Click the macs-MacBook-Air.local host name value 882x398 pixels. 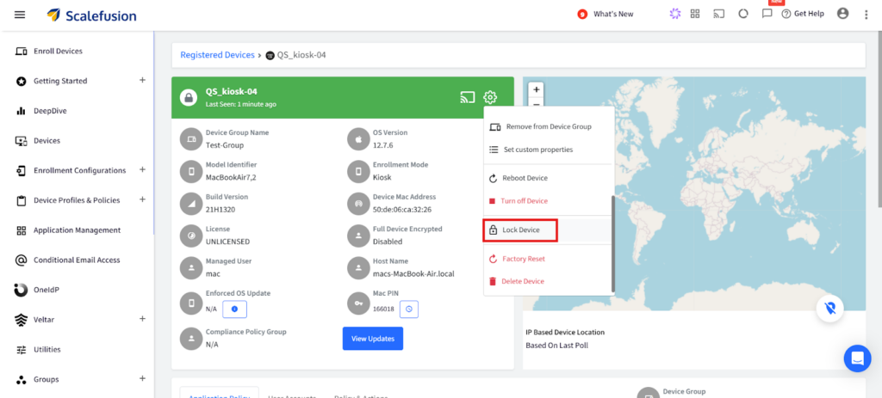(413, 274)
